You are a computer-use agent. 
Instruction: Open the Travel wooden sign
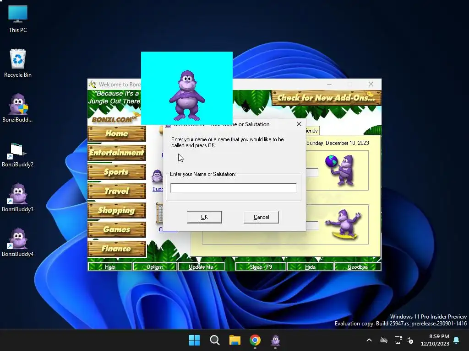pyautogui.click(x=117, y=191)
